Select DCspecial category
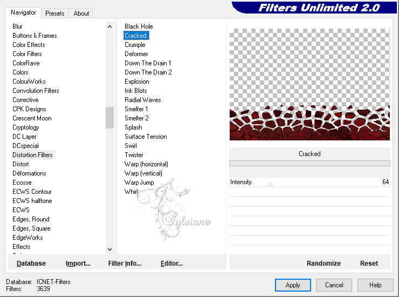 (26, 146)
